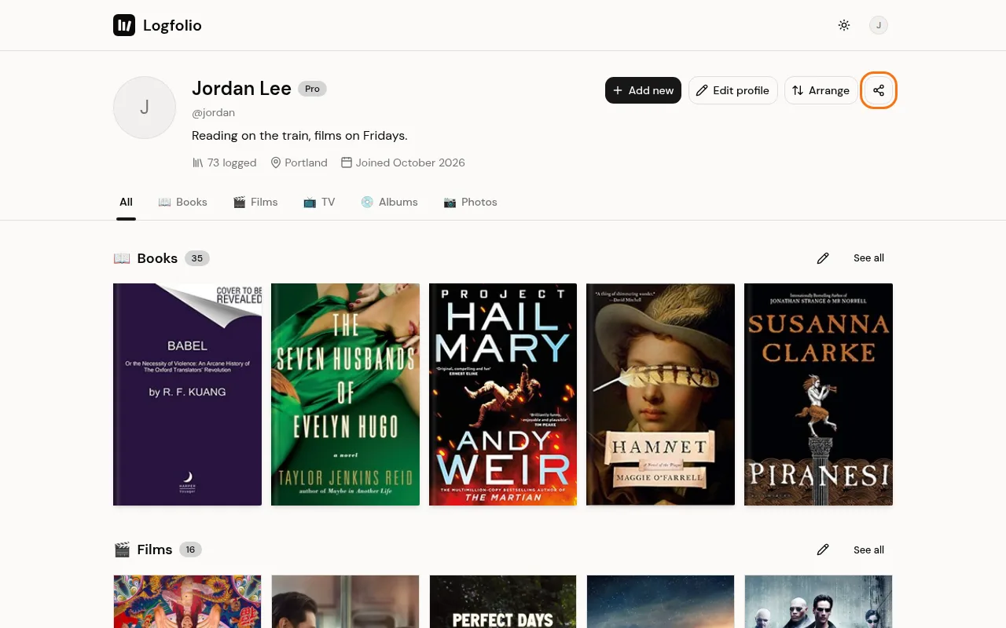Click the Books count badge 35
This screenshot has height=628, width=1006.
pos(197,258)
